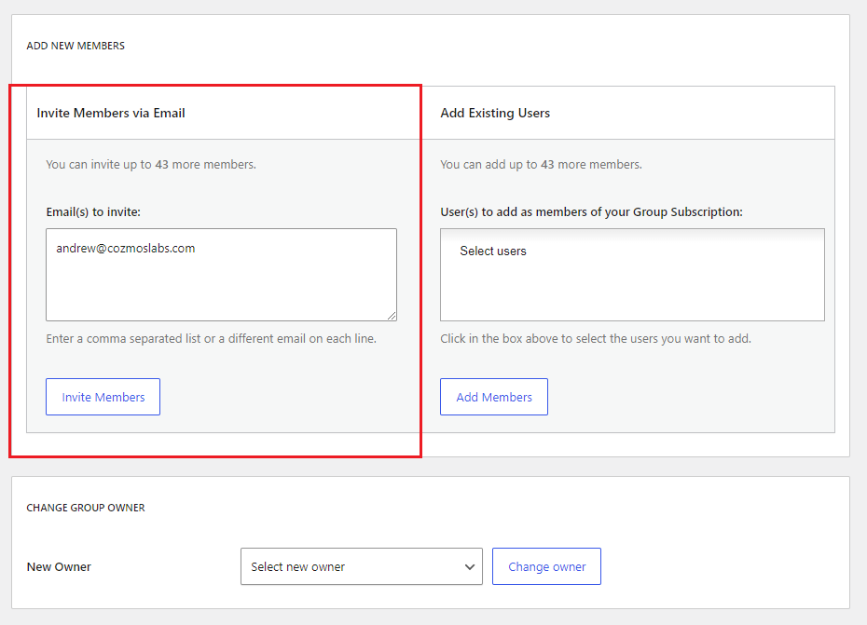Open the Select new owner dropdown
867x625 pixels.
(362, 566)
